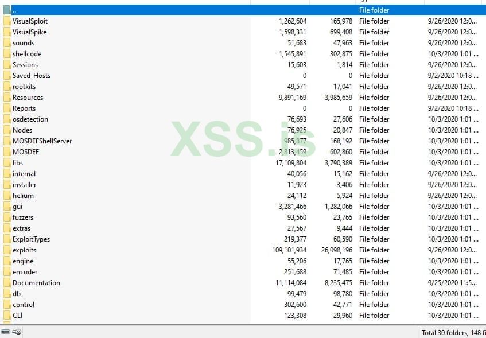Select the Documentation folder name

36,282
